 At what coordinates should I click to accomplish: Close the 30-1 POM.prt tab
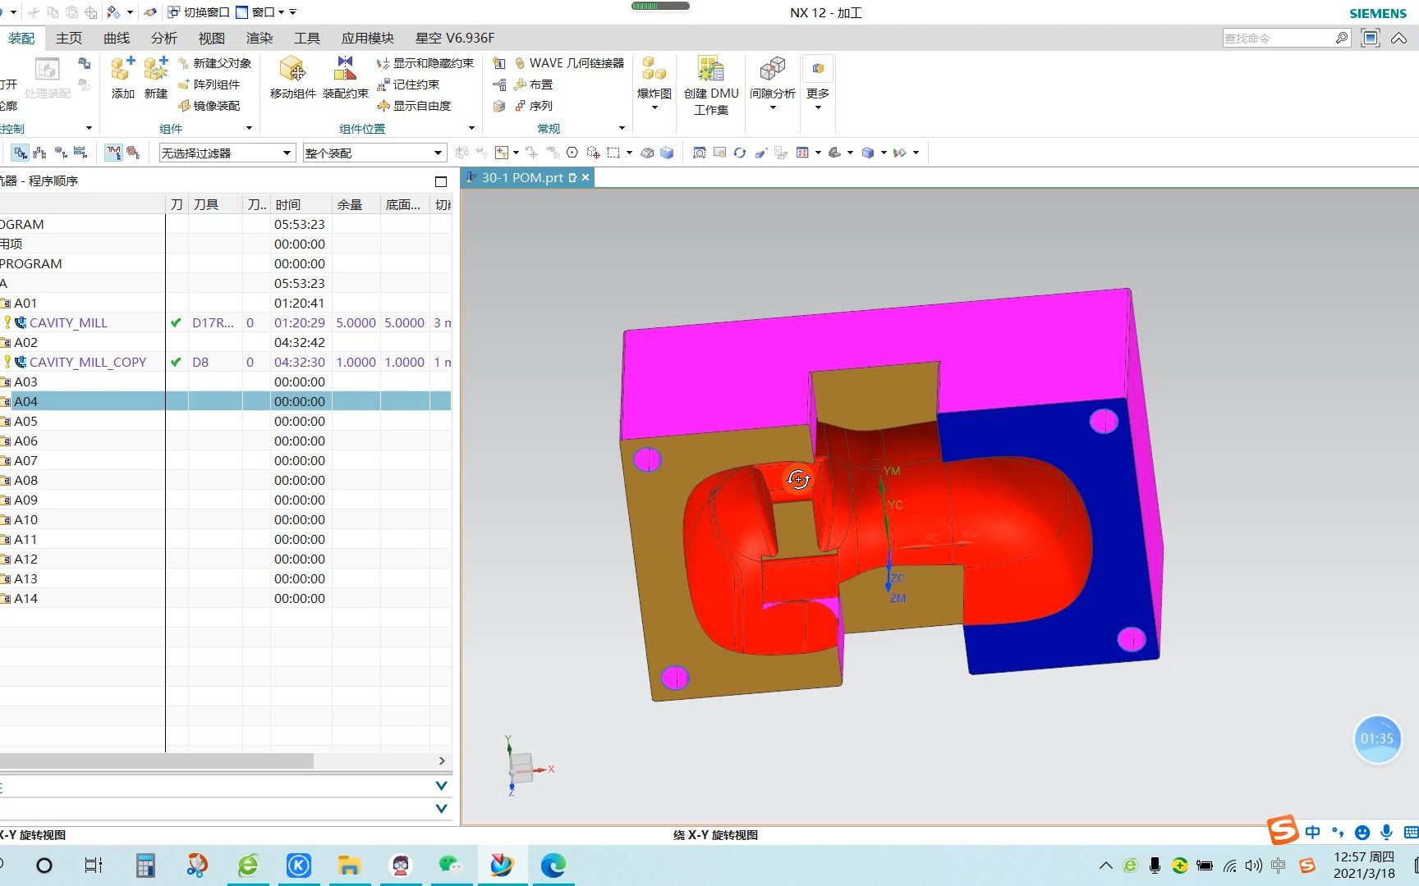coord(586,177)
